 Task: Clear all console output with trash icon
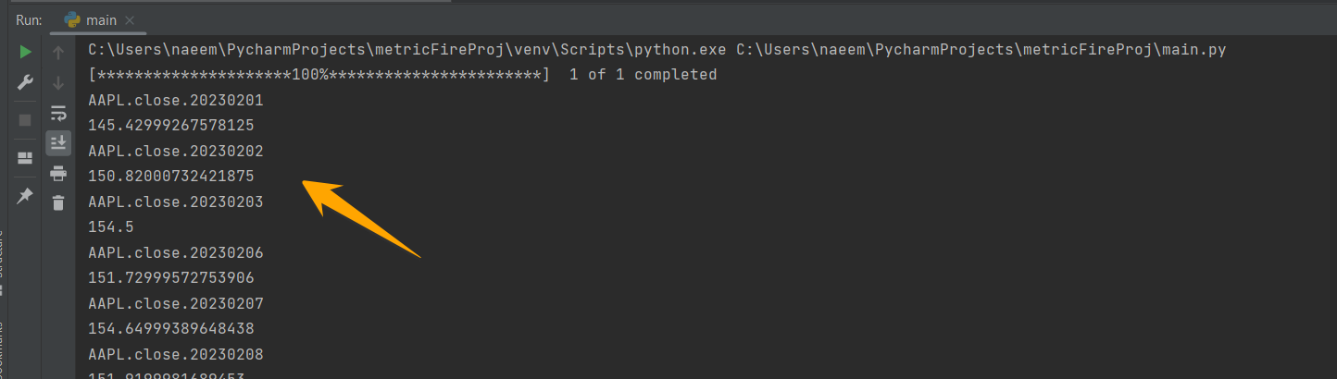[58, 202]
